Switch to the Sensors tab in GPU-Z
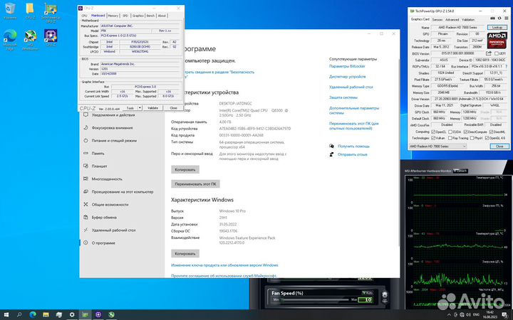This screenshot has width=513, height=320. tap(437, 20)
